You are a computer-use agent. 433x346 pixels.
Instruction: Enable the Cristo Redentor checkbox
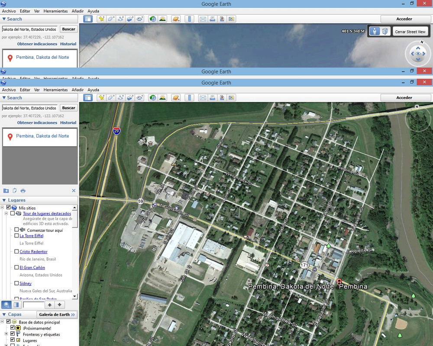pos(16,251)
